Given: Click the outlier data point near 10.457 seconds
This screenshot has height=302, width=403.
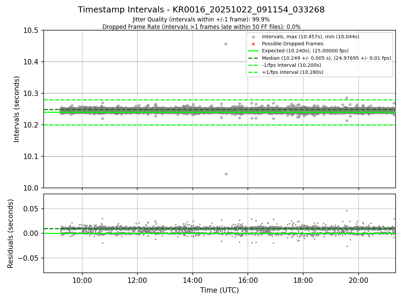Looking at the screenshot, I should (226, 44).
